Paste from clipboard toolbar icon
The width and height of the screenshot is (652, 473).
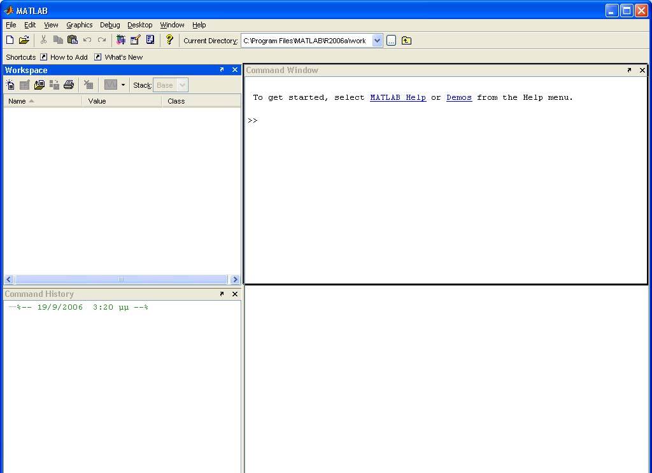point(73,40)
